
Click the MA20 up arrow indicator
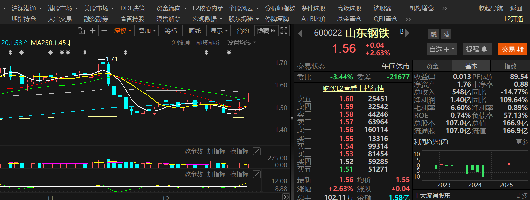[26, 43]
